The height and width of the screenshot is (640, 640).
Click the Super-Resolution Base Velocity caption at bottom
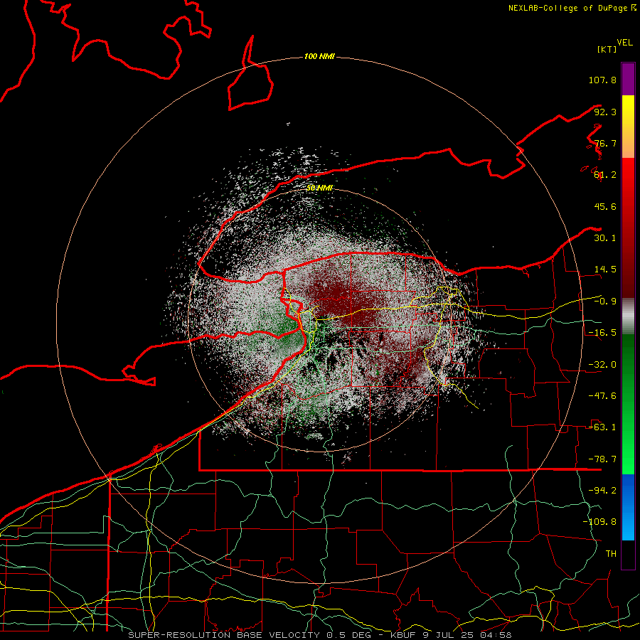[320, 635]
